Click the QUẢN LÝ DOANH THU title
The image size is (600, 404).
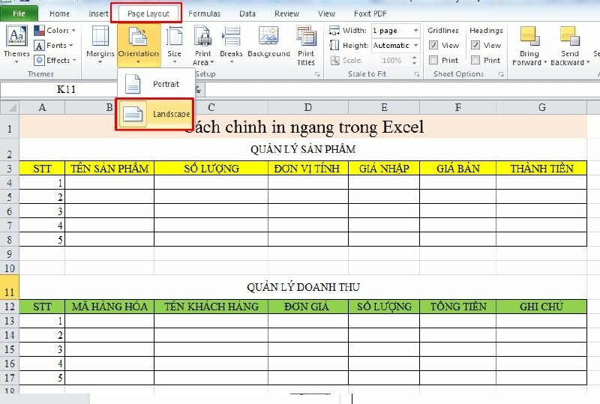point(303,287)
